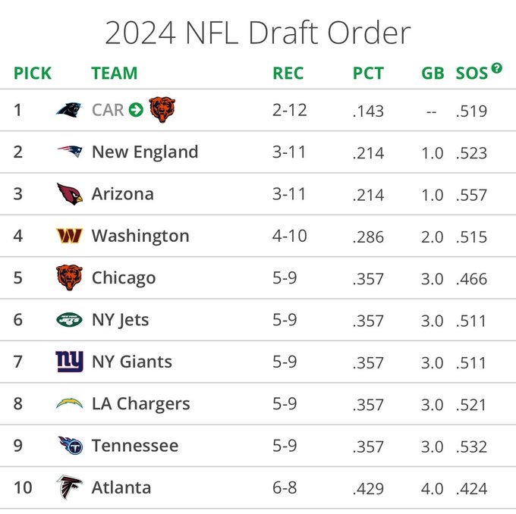
Task: Click the Carolina Panthers logo
Action: tap(69, 110)
